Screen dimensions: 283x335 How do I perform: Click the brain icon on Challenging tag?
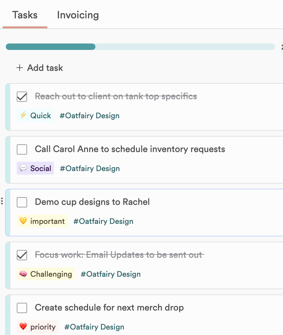click(x=23, y=274)
